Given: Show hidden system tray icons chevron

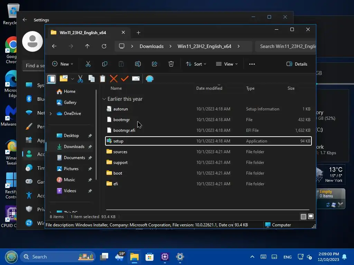Looking at the screenshot, I should click(252, 257).
